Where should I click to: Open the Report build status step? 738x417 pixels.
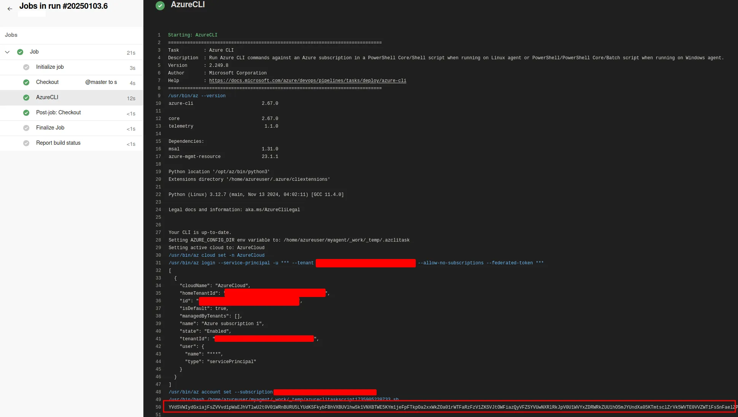pyautogui.click(x=72, y=143)
